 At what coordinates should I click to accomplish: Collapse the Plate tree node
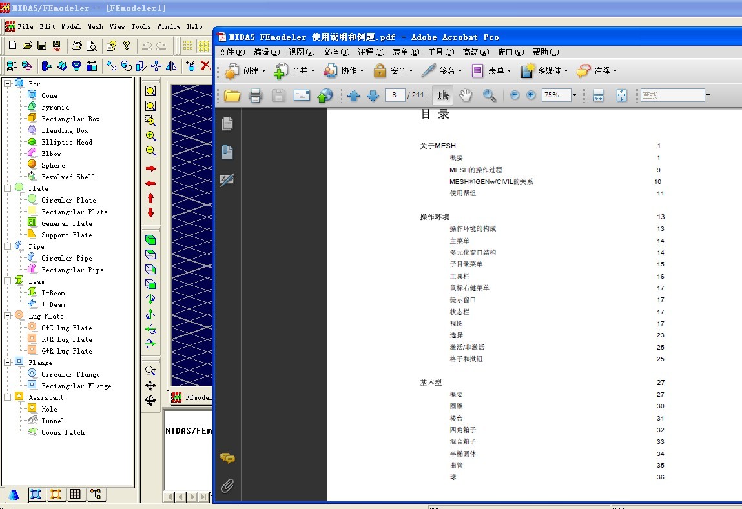8,188
